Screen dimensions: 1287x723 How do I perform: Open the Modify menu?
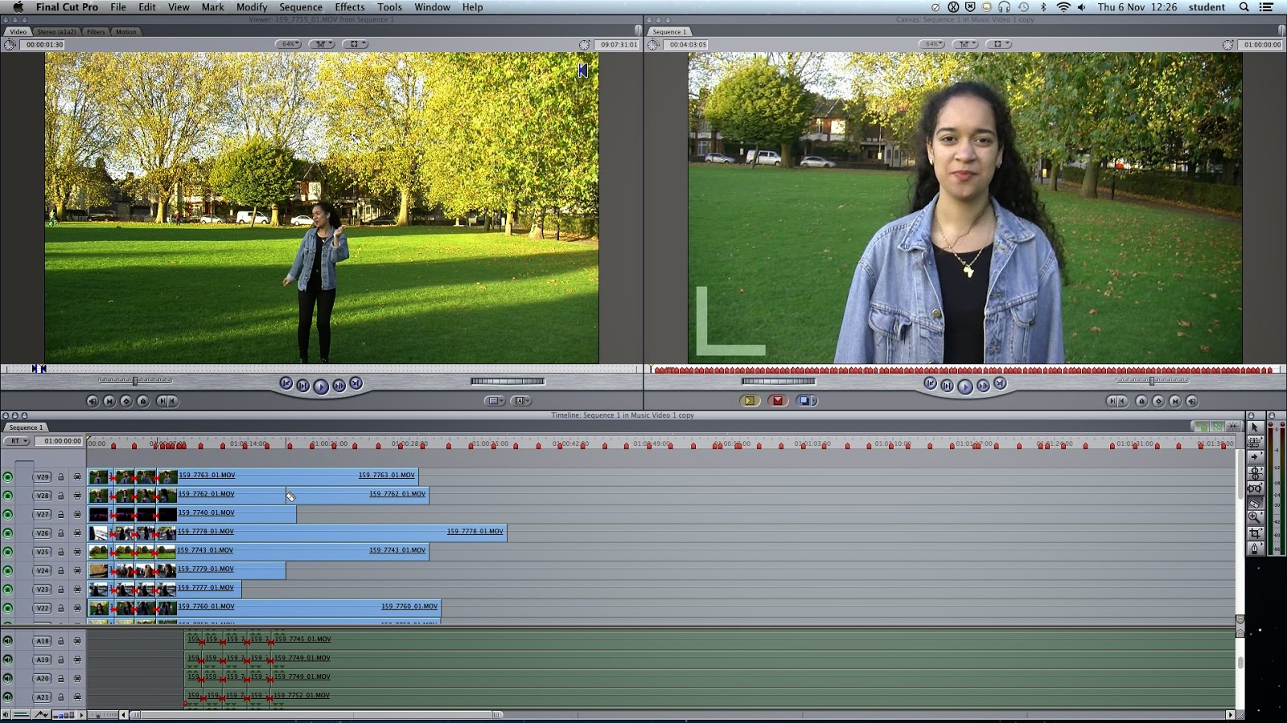(x=252, y=7)
